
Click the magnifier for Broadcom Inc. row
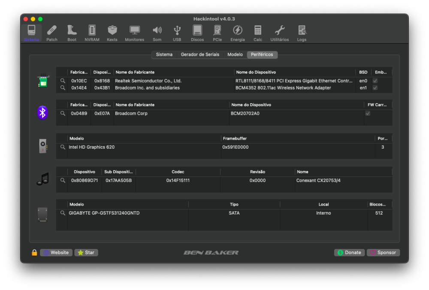click(x=63, y=88)
